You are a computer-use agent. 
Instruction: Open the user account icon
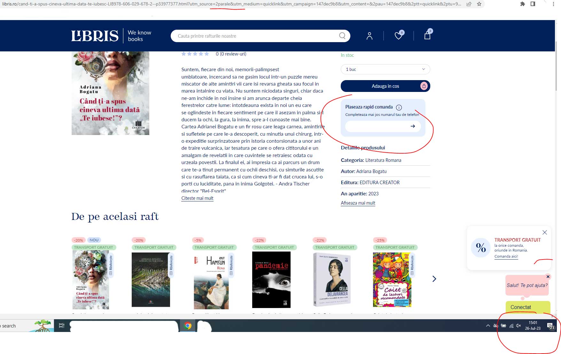point(369,36)
